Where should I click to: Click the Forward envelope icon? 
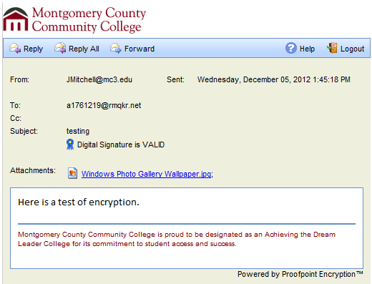point(116,49)
